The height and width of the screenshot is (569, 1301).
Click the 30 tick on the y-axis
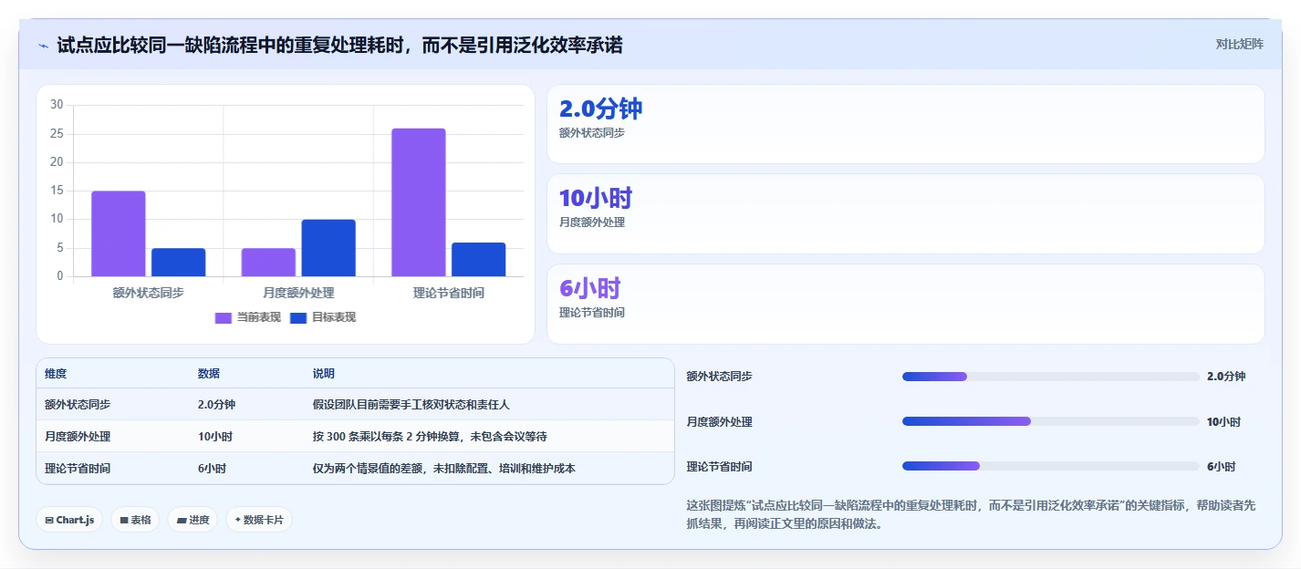[x=57, y=105]
